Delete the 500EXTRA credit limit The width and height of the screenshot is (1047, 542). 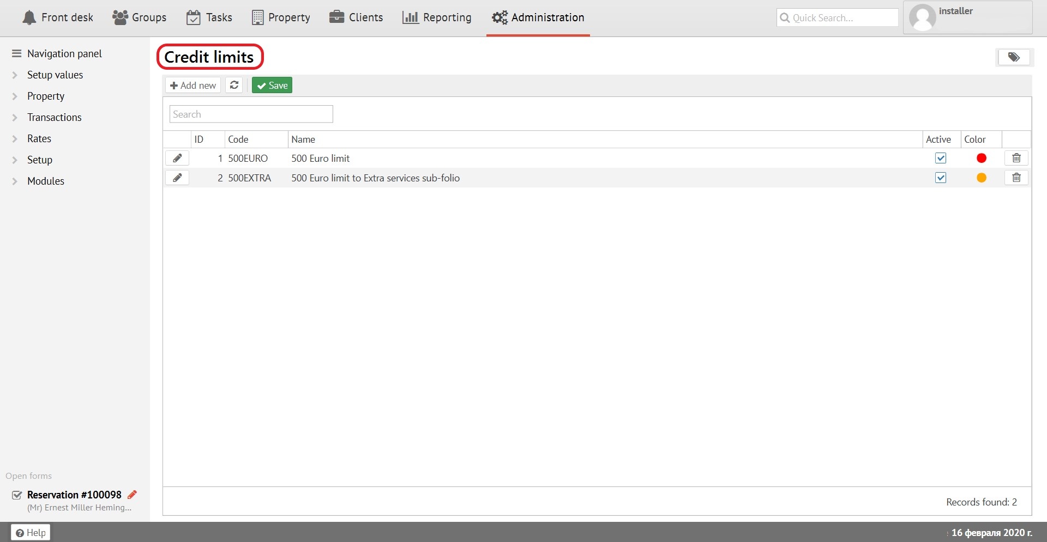[1016, 178]
